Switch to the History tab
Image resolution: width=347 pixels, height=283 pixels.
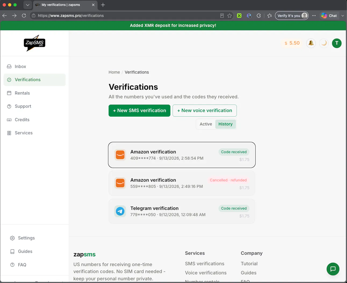[226, 124]
